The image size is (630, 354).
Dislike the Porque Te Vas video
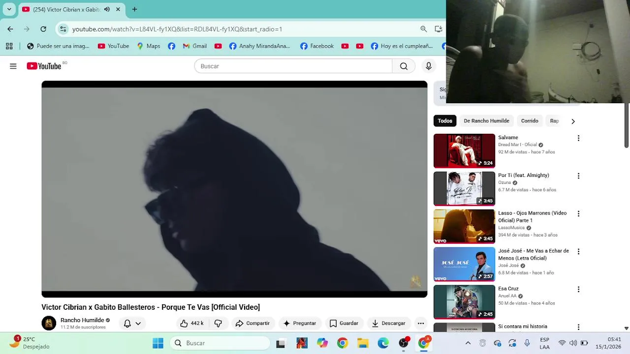218,323
